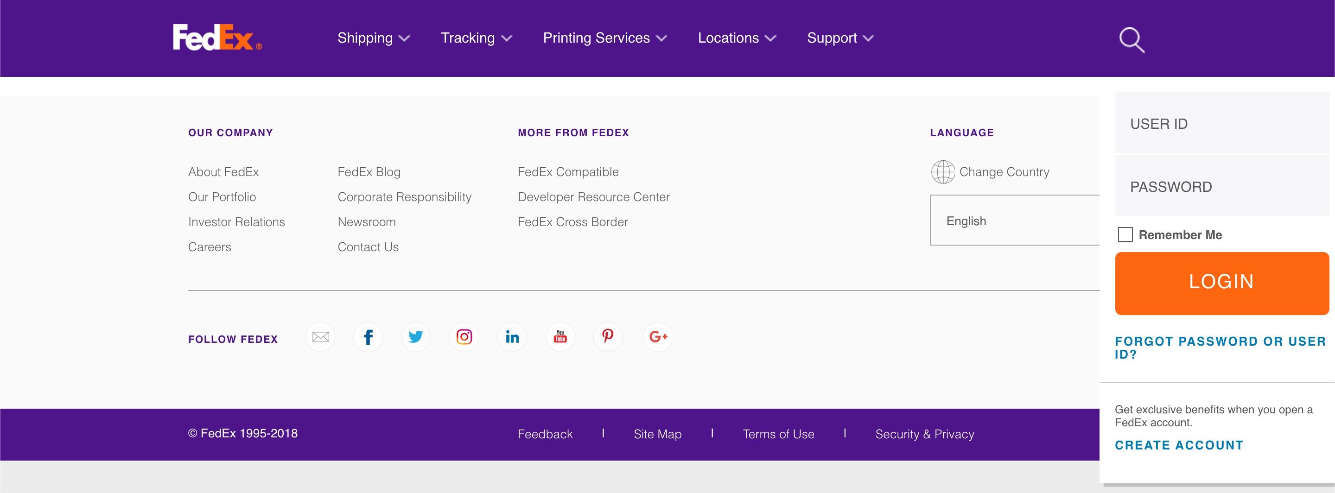Open the Tracking dropdown

476,38
